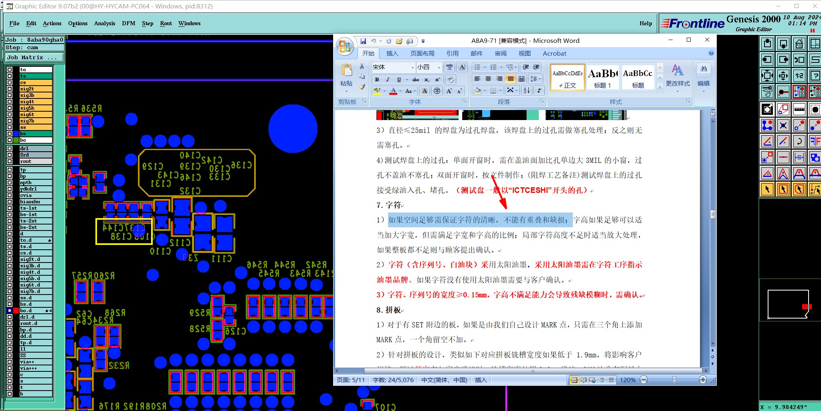Screen dimensions: 821x411
Task: Open the highlight color dropdown arrow
Action: [384, 91]
